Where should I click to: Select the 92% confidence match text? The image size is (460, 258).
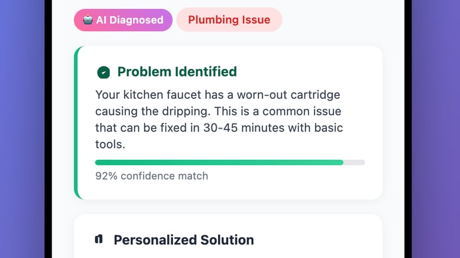(152, 176)
